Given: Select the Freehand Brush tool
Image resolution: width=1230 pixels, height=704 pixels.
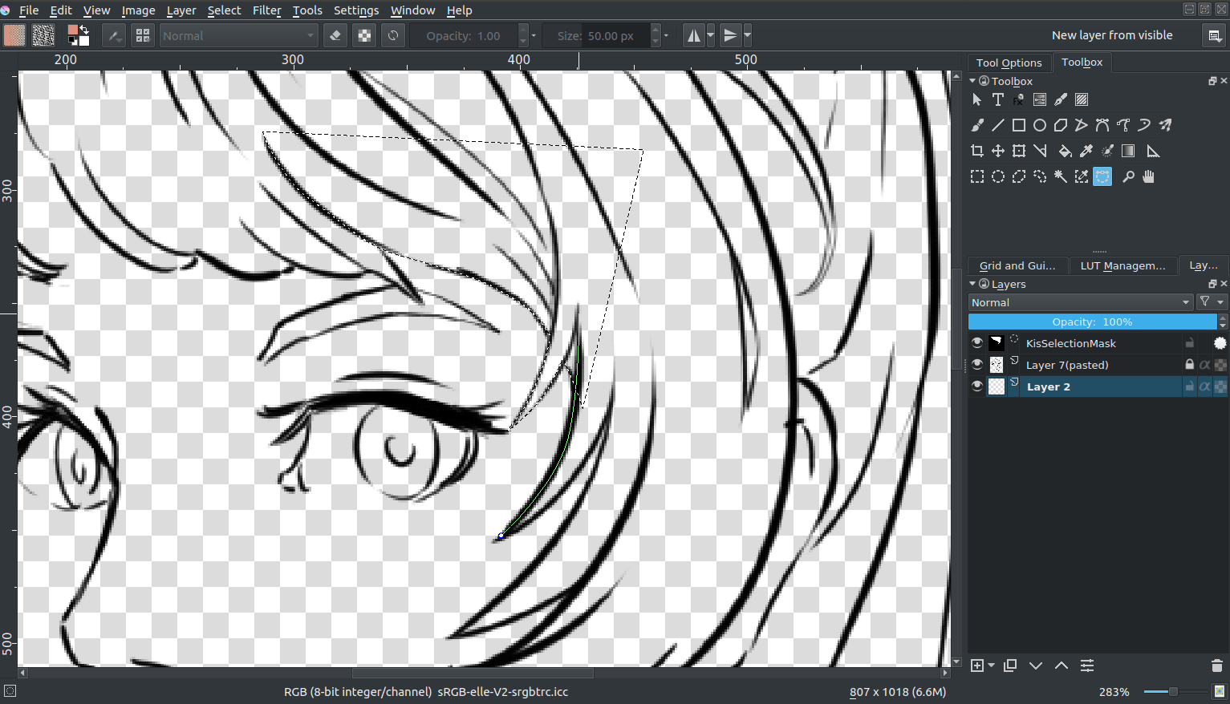Looking at the screenshot, I should [x=977, y=125].
